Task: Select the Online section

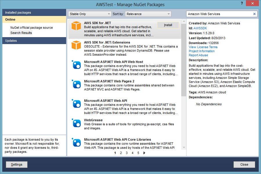Action: coord(34,19)
